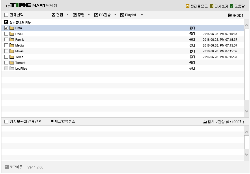Viewport: 250px width, 174px height.
Task: Click the Media folder icon
Action: [12, 45]
